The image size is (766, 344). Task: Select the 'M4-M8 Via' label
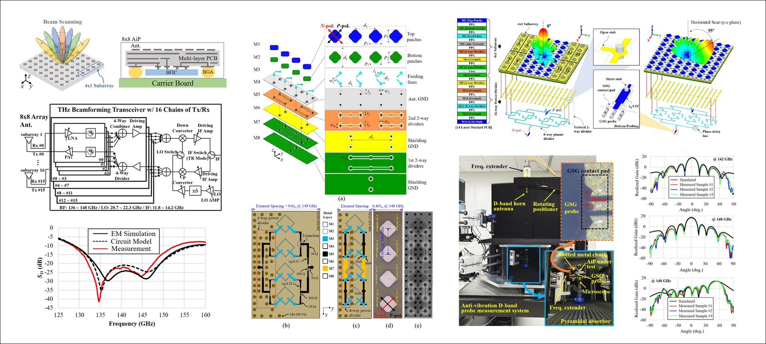point(298,314)
